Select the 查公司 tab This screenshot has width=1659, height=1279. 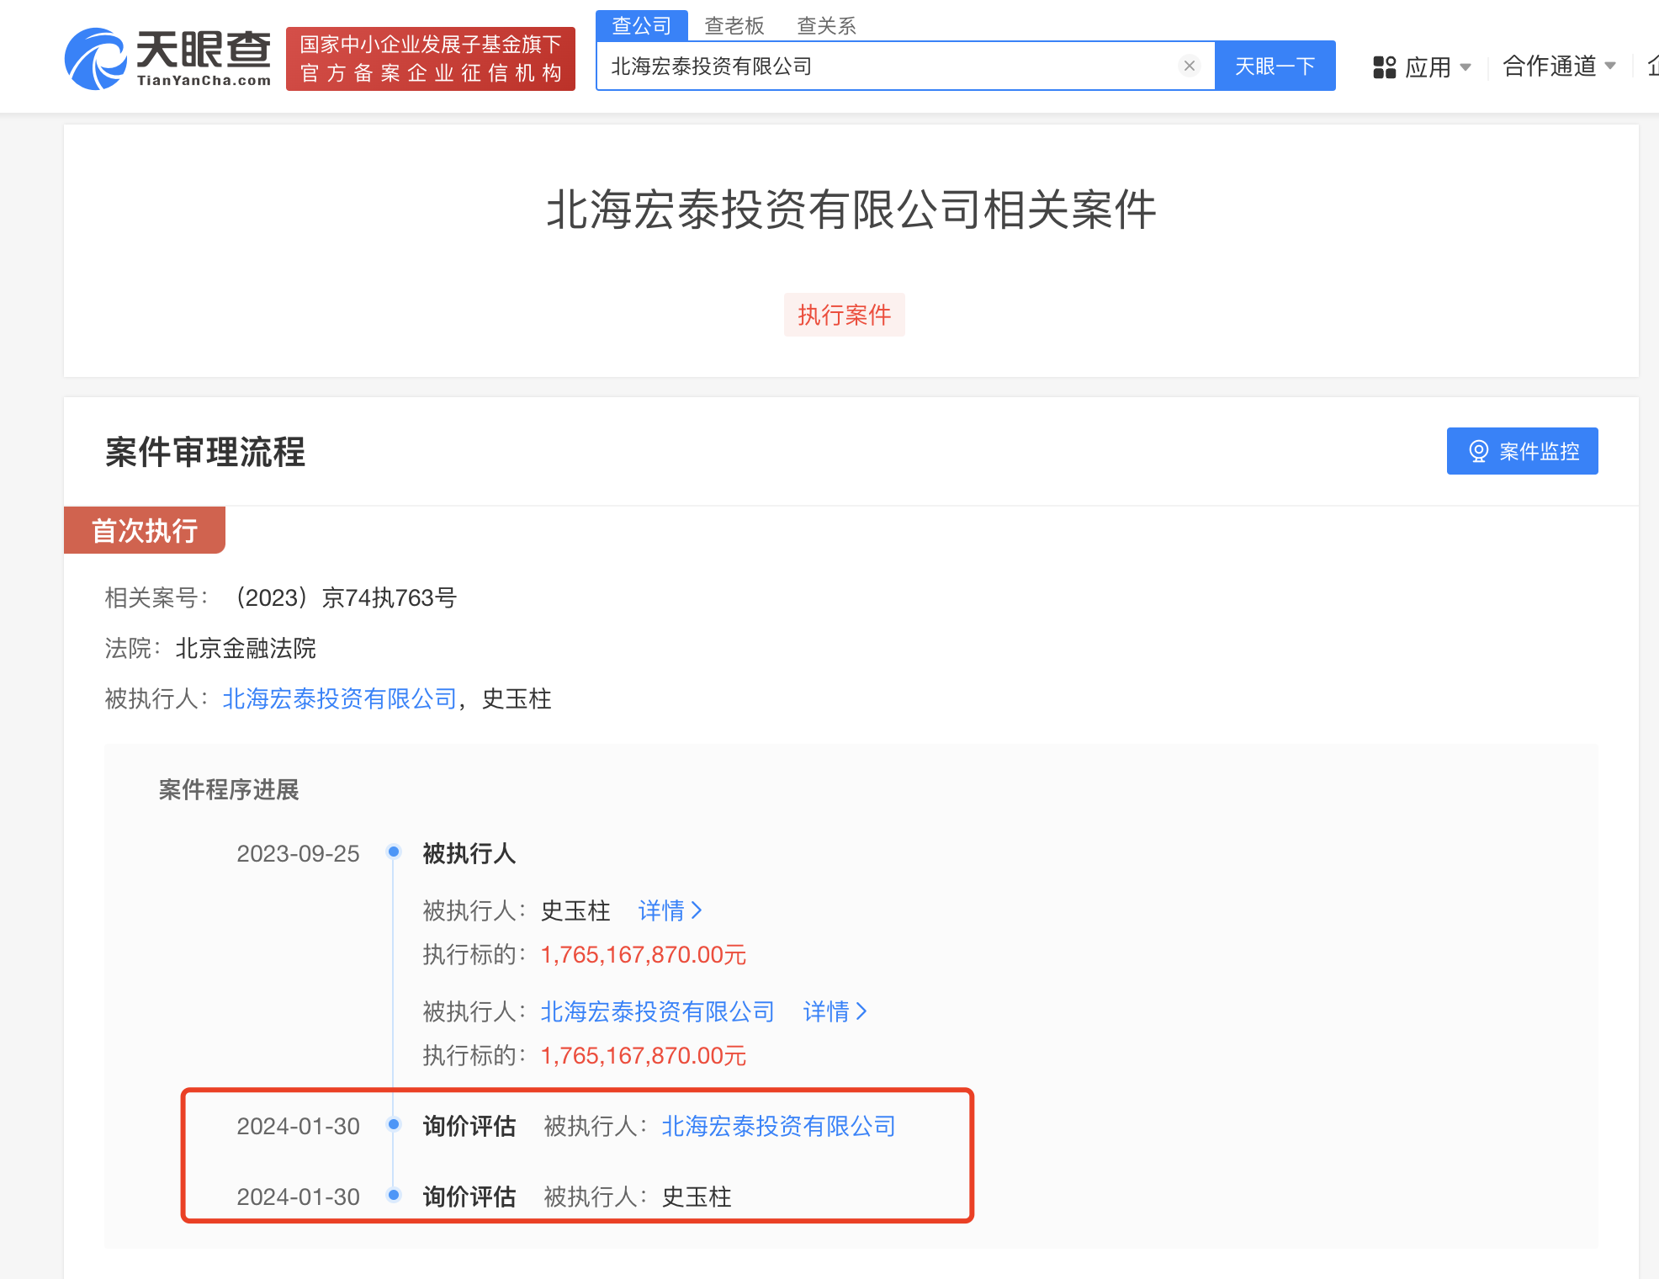(x=641, y=25)
